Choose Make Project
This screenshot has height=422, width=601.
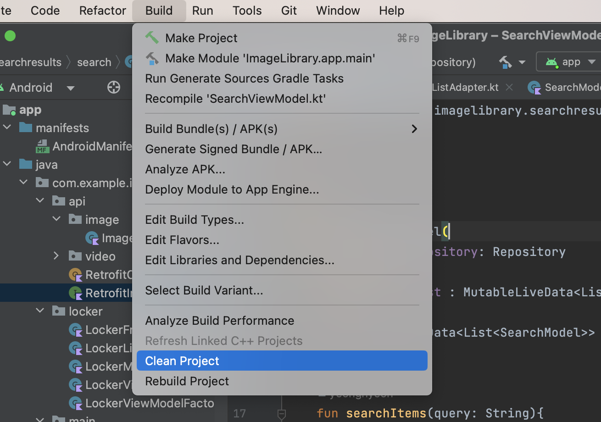282,38
